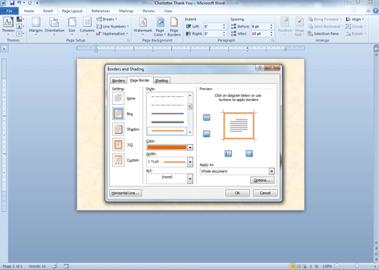Screen dimensions: 379x270
Task: Click the Spacing After input field
Action: pyautogui.click(x=260, y=33)
